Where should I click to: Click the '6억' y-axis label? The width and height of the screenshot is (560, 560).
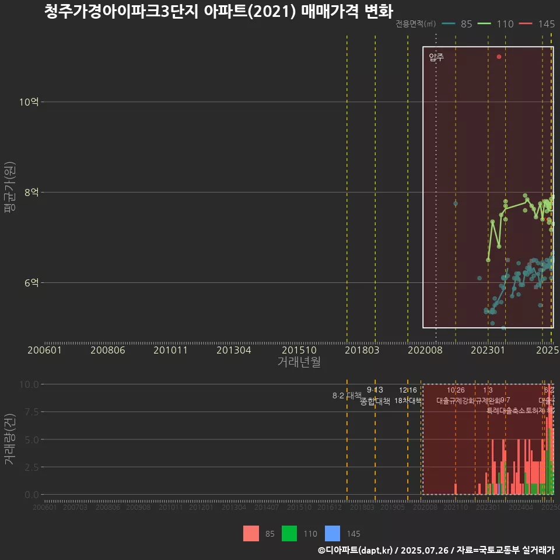point(32,283)
